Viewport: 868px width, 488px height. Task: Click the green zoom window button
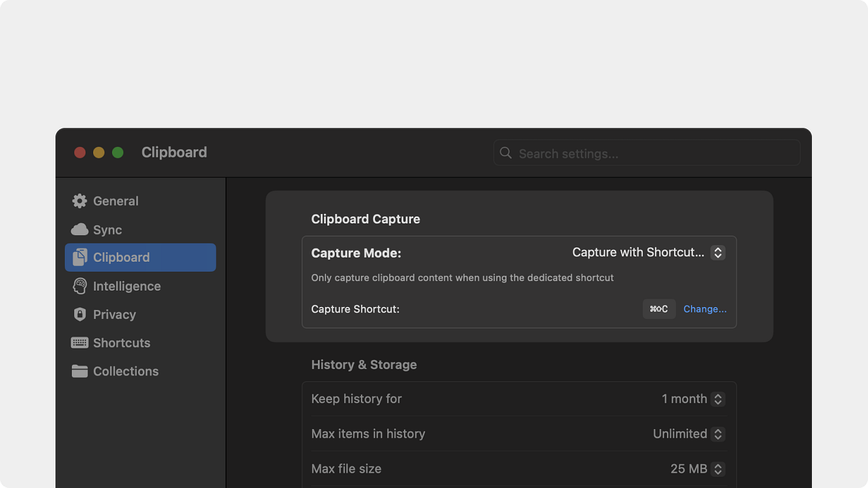pyautogui.click(x=118, y=153)
